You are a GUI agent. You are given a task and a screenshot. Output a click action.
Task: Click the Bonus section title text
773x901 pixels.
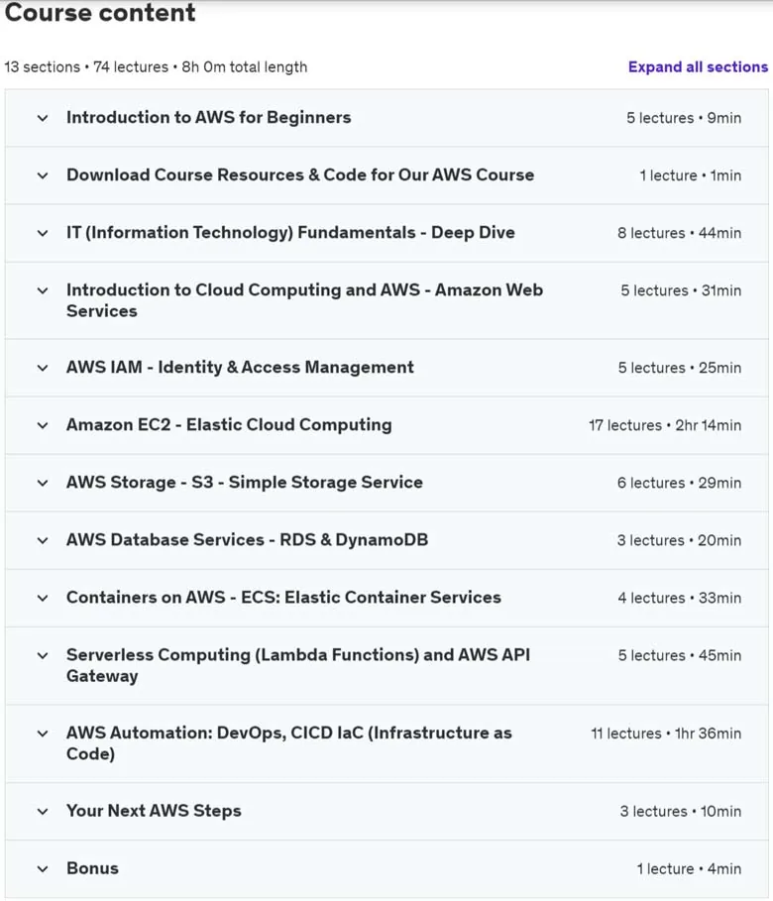click(92, 868)
